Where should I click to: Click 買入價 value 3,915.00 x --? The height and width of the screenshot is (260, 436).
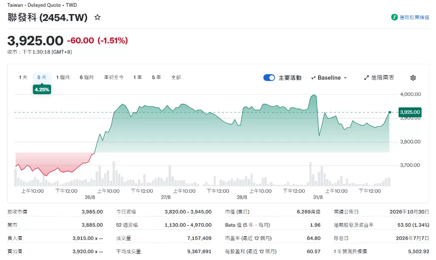coord(88,238)
